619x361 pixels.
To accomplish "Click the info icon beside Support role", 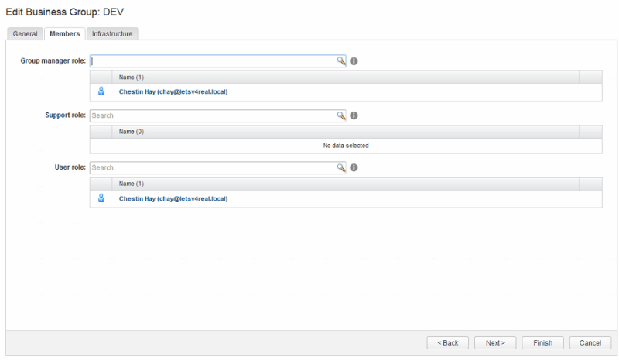I will coord(354,115).
